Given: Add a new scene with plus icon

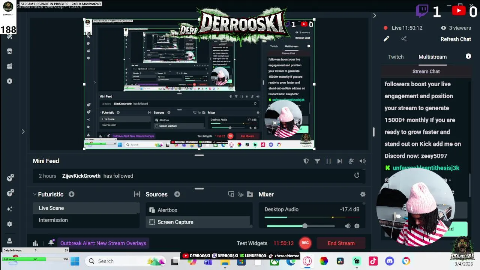Looking at the screenshot, I should pyautogui.click(x=71, y=194).
